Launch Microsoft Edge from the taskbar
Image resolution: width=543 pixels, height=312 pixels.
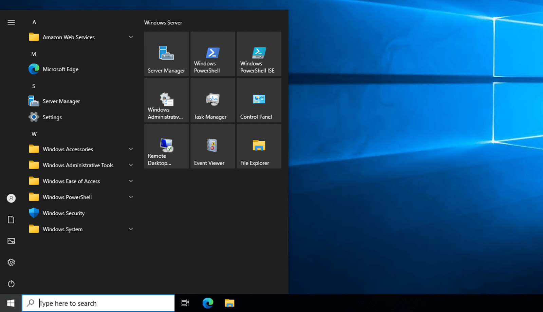coord(208,303)
